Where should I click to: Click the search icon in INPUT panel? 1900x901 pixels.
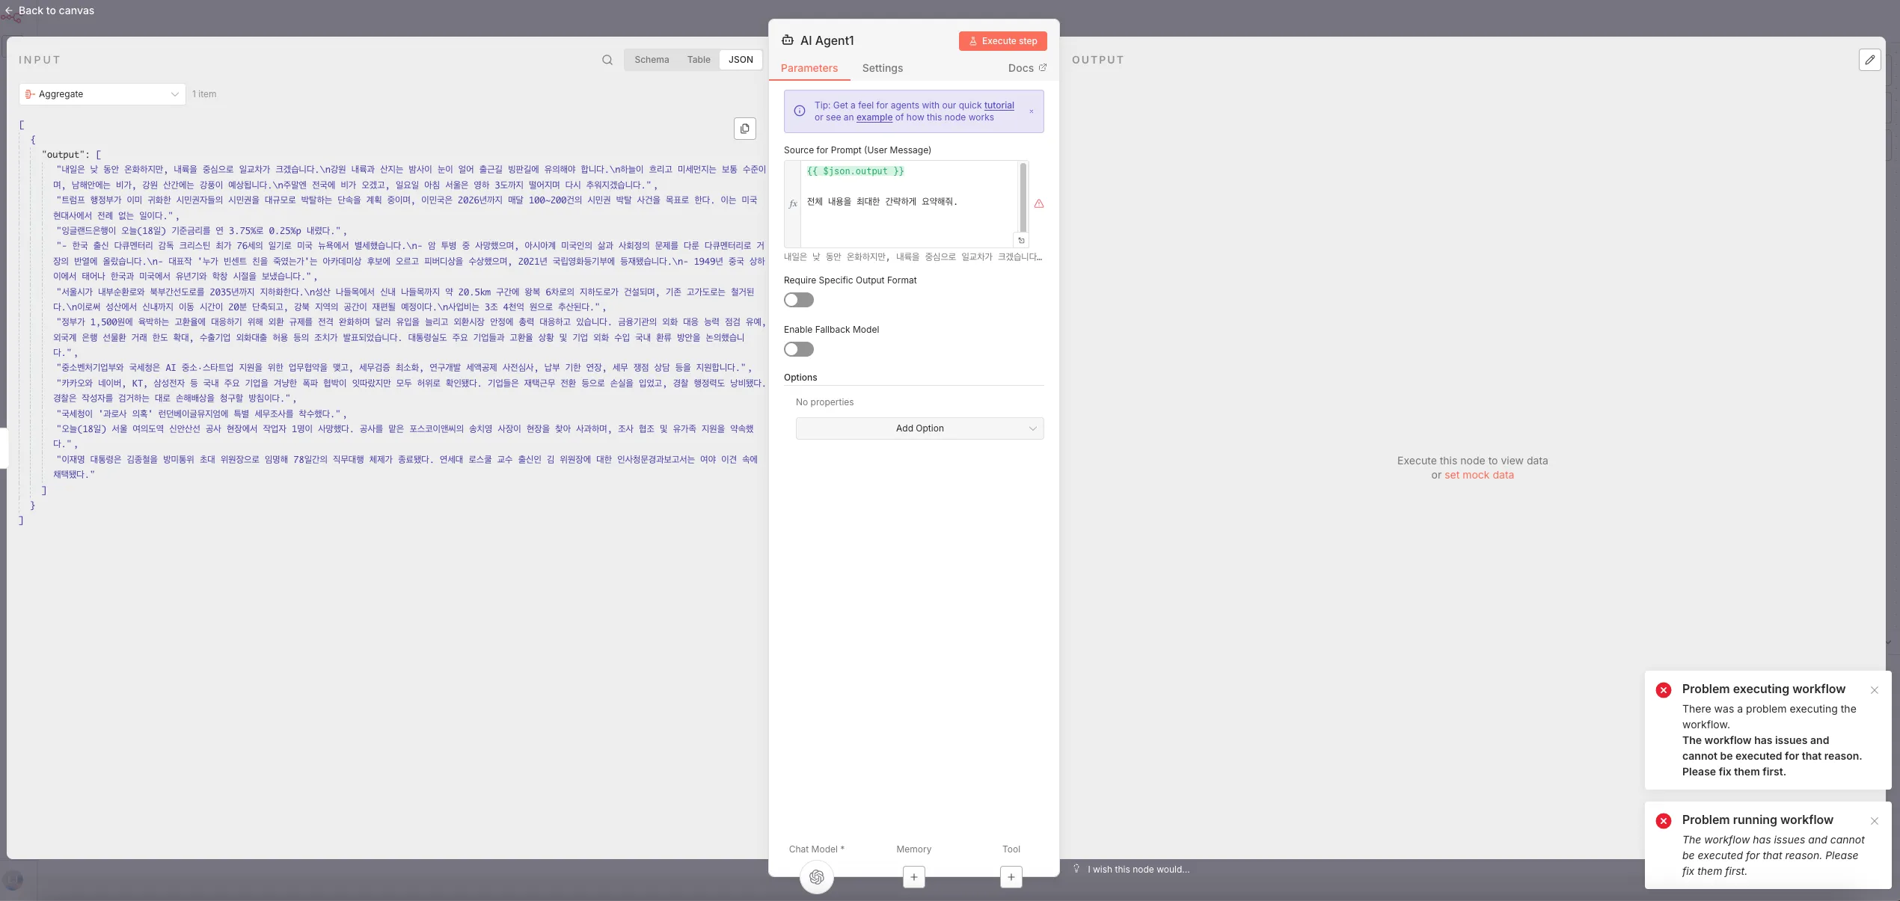607,60
